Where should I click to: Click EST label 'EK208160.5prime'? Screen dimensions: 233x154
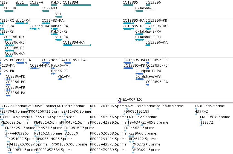point(79,128)
